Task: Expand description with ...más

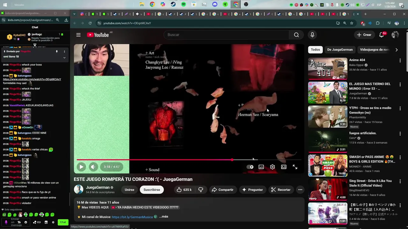Action: pyautogui.click(x=164, y=217)
